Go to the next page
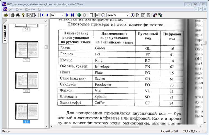 [67, 15]
